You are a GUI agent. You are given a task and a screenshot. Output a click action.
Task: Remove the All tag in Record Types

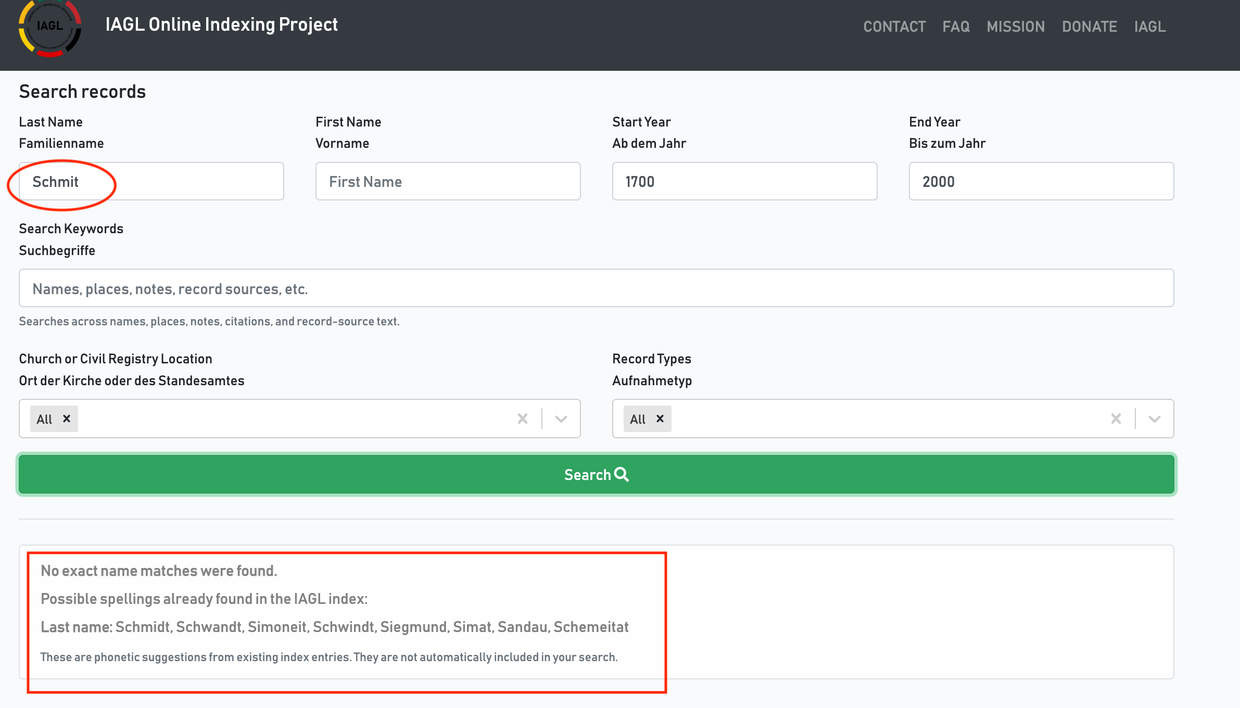coord(660,419)
